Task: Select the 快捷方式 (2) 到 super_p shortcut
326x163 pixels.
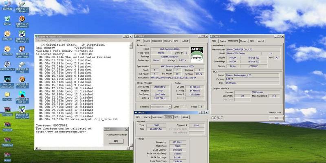Action: pos(22,37)
